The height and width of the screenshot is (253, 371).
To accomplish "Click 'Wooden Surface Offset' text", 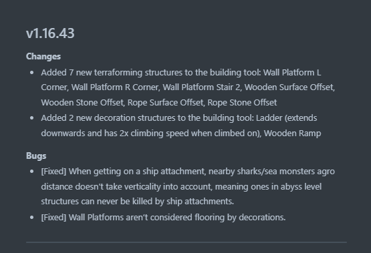I will tap(289, 87).
